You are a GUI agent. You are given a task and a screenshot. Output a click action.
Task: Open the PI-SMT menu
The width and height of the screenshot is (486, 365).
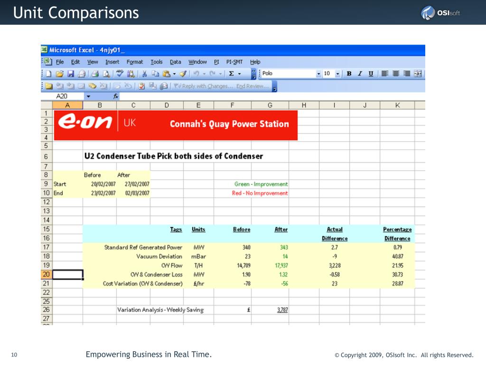tap(234, 62)
